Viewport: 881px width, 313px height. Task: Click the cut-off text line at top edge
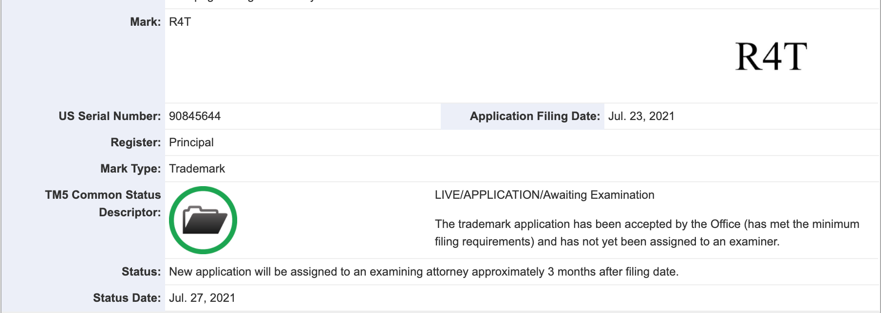(x=244, y=1)
